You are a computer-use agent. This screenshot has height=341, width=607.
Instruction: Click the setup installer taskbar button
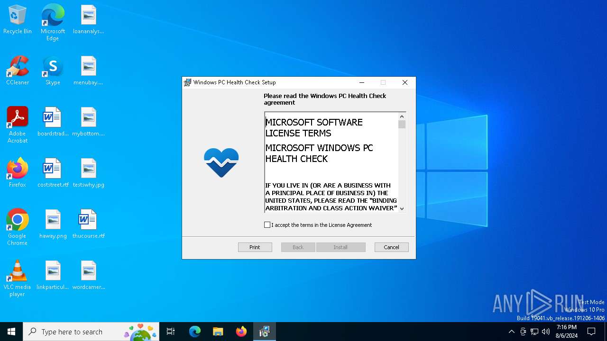[x=265, y=332]
